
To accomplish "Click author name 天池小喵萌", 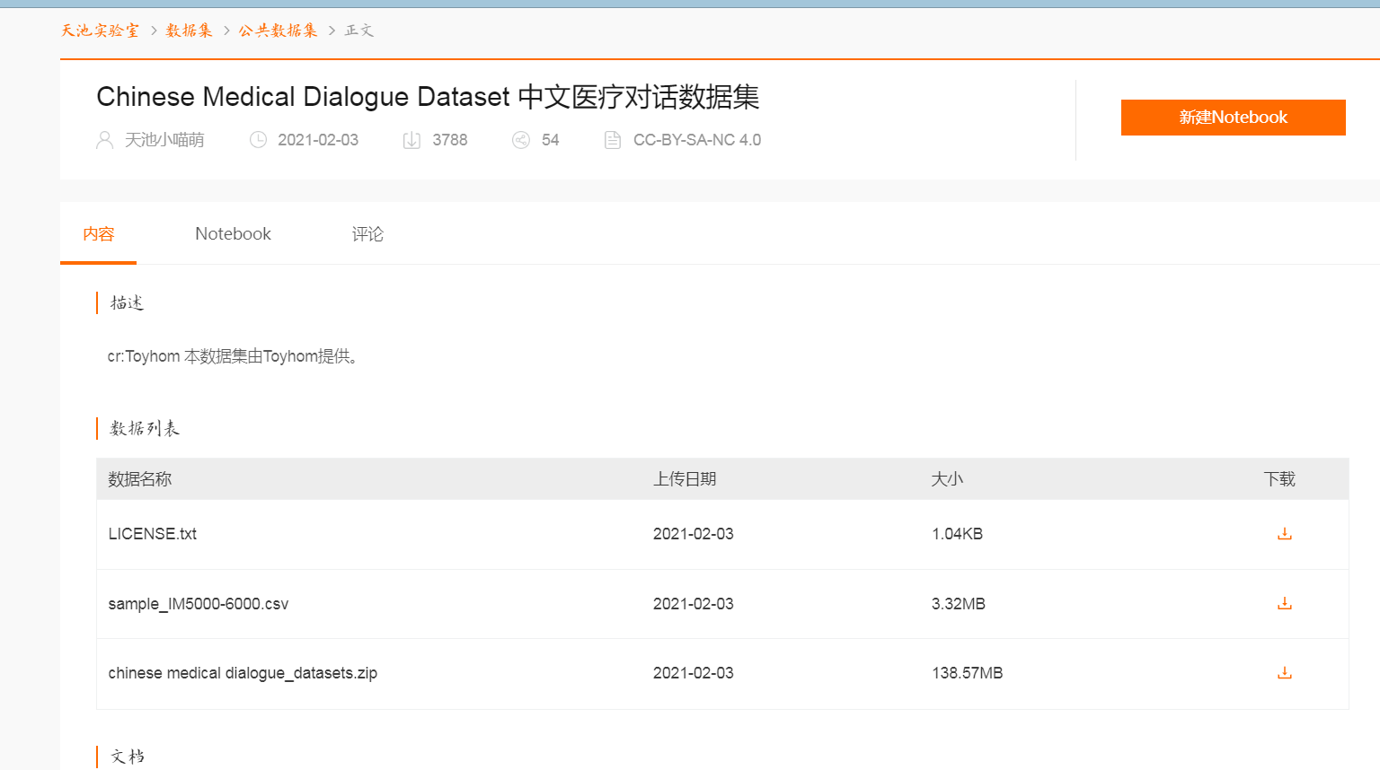I will coord(164,140).
